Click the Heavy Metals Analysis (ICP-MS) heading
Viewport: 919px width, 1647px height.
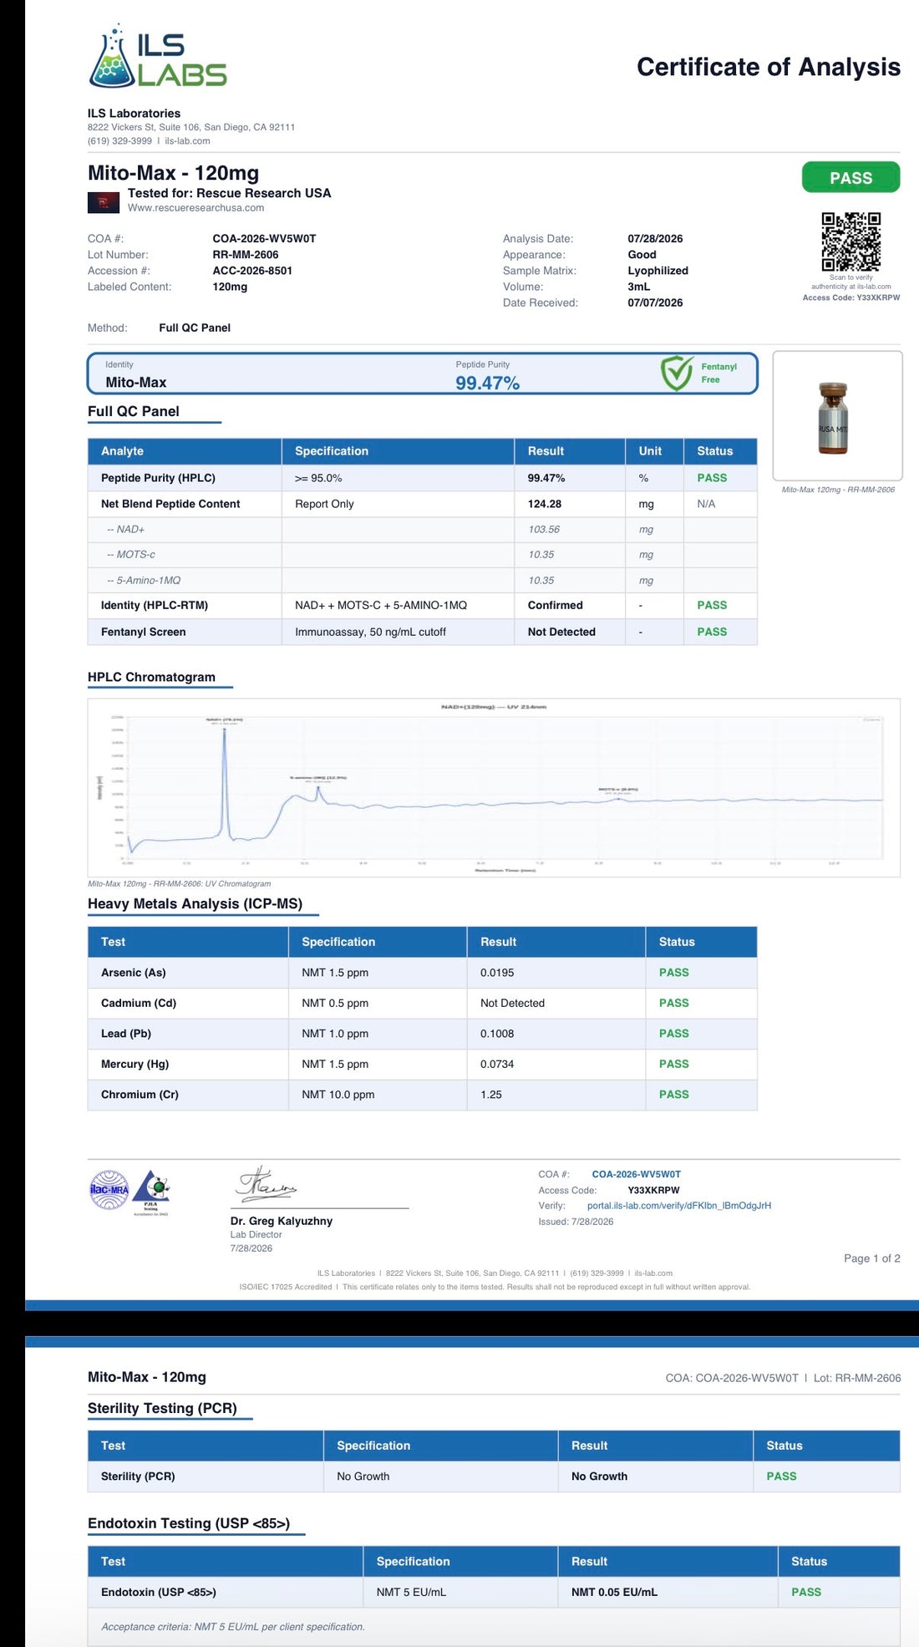[x=195, y=903]
